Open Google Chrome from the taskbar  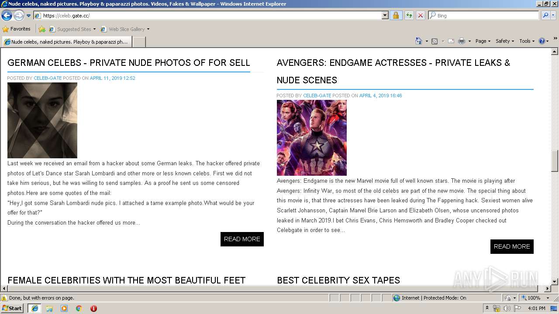point(79,308)
